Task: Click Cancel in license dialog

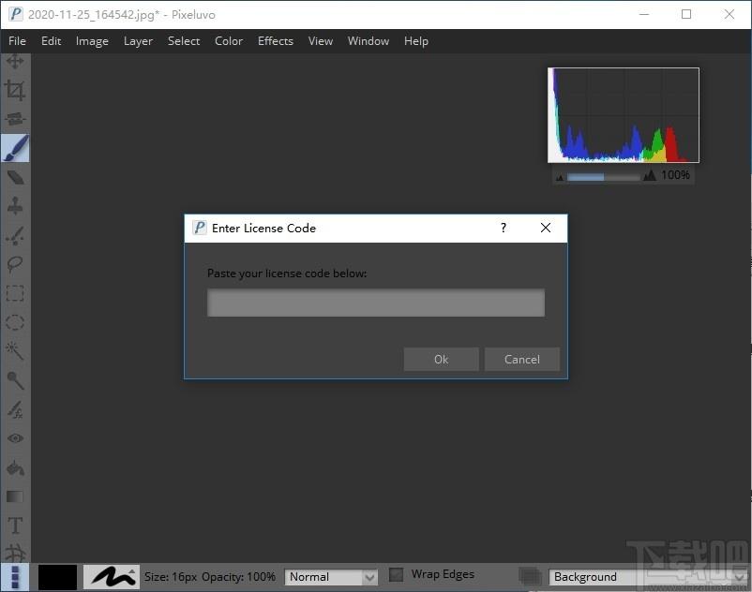Action: pos(521,359)
